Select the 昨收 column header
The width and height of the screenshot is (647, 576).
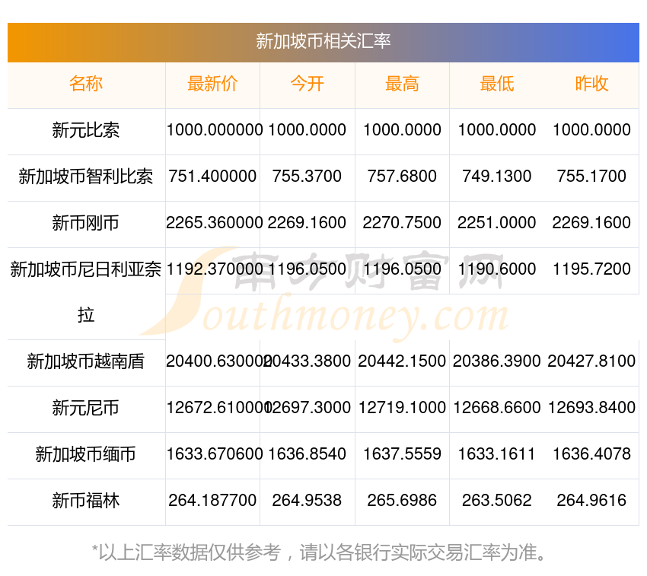591,84
